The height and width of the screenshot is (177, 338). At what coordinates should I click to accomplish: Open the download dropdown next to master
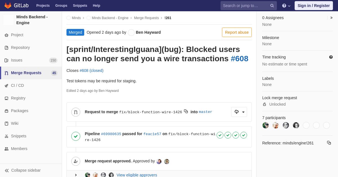(239, 112)
